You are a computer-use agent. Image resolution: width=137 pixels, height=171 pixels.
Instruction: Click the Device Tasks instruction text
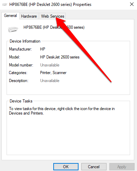pyautogui.click(x=62, y=111)
